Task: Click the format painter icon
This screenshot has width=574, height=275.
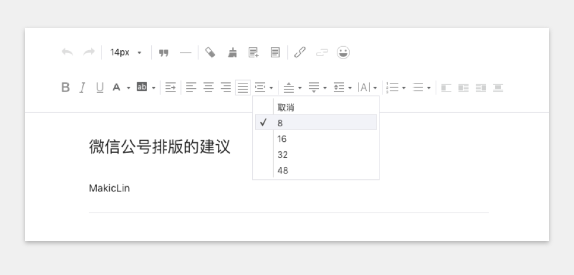Action: pos(210,53)
